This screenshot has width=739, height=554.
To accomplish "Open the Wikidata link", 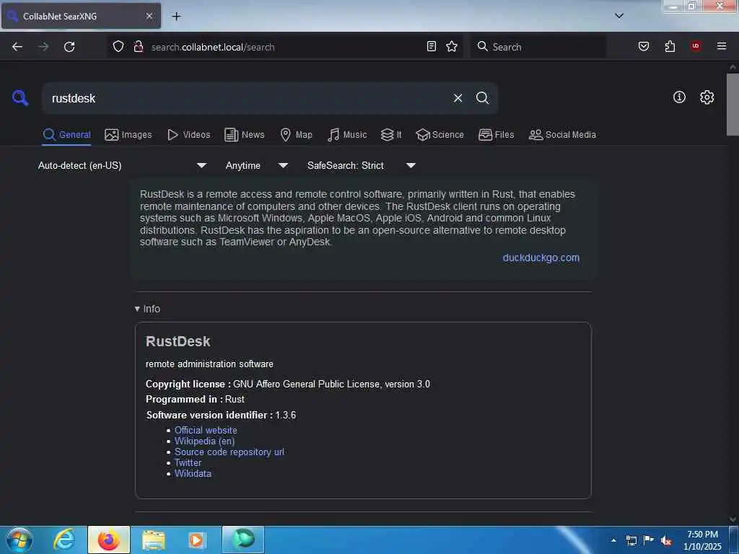I will click(193, 473).
